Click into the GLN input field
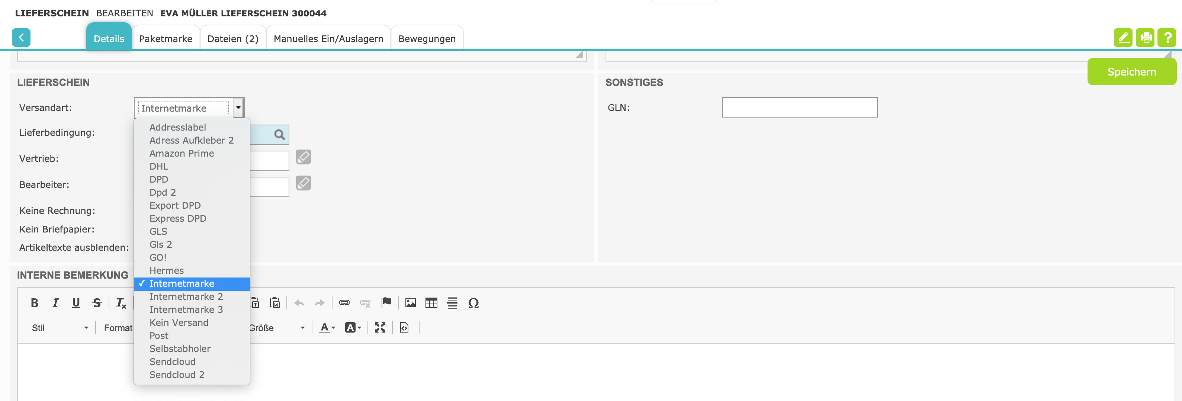Image resolution: width=1182 pixels, height=401 pixels. (x=799, y=108)
